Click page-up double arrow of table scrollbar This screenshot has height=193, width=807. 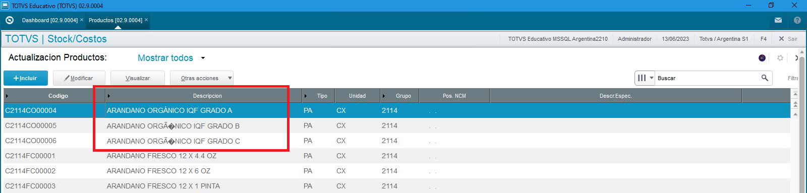pos(795,104)
